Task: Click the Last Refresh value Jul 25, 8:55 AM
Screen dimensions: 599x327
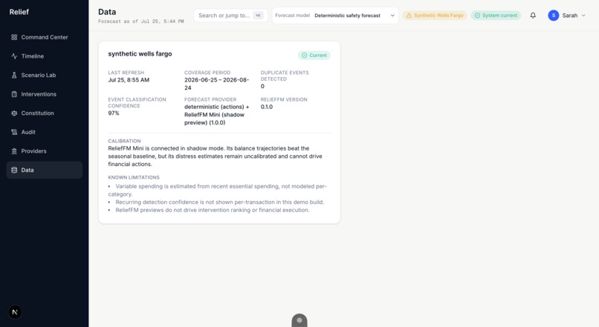Action: [x=129, y=80]
